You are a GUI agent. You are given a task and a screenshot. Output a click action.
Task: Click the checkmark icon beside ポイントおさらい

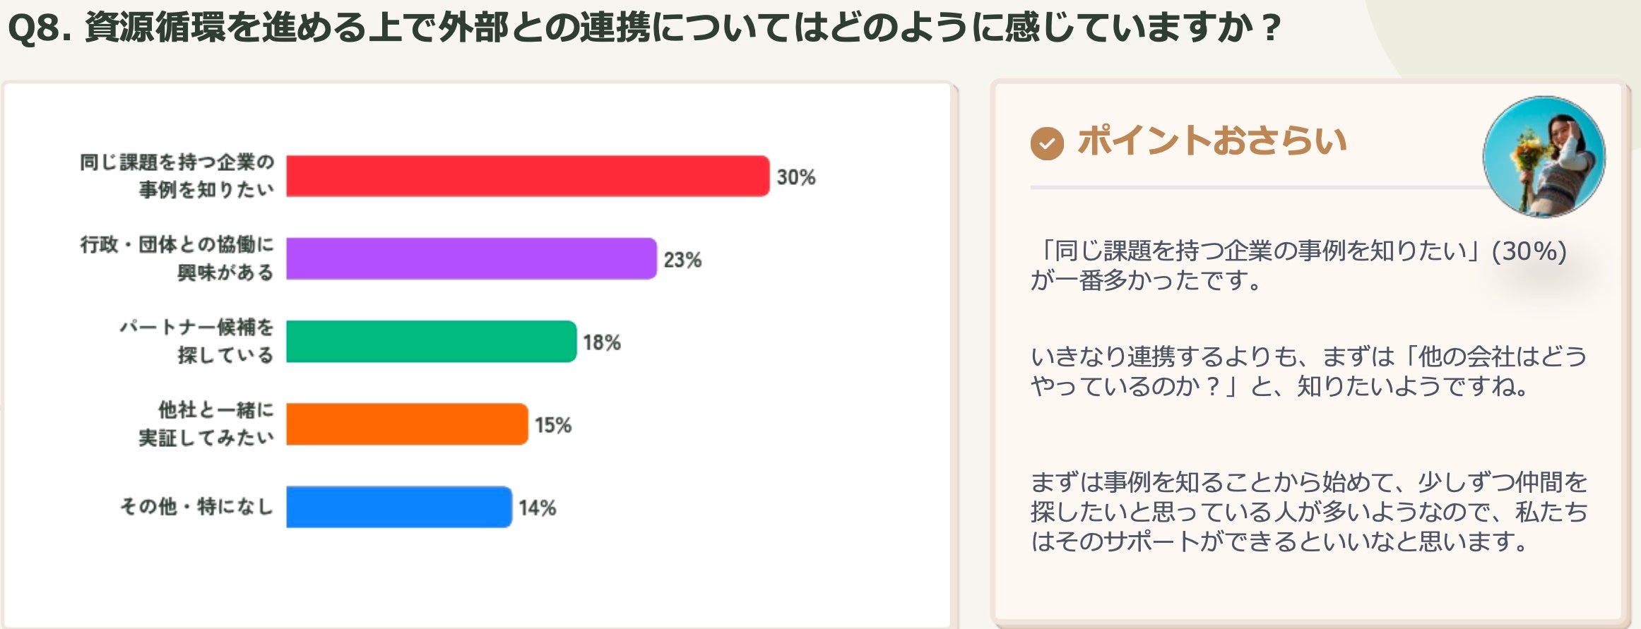click(x=1046, y=143)
